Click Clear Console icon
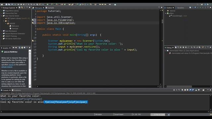This screenshot has width=212, height=119. [x=183, y=90]
